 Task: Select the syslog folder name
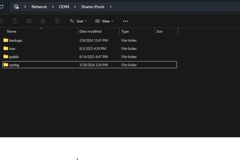click(14, 65)
